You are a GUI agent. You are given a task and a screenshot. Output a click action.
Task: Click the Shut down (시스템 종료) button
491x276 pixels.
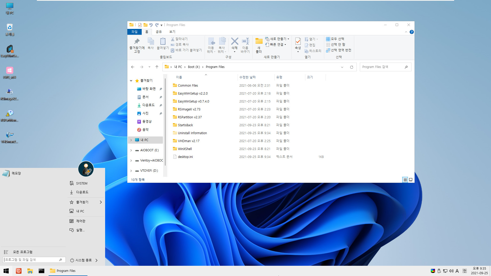pos(81,260)
